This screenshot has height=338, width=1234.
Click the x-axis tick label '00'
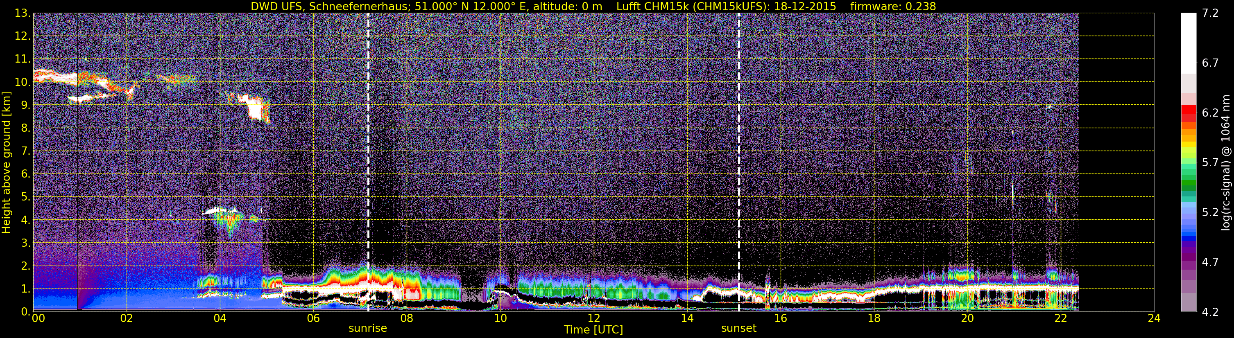[x=38, y=318]
